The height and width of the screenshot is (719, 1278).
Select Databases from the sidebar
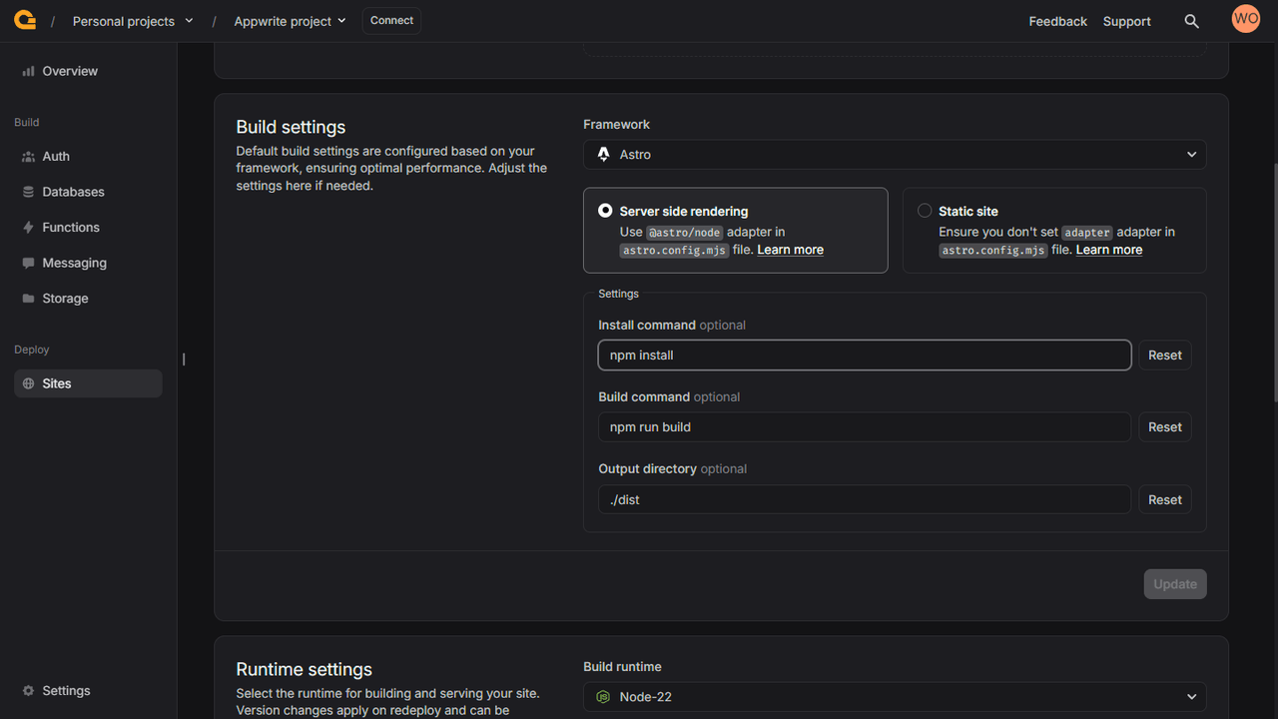pyautogui.click(x=72, y=191)
